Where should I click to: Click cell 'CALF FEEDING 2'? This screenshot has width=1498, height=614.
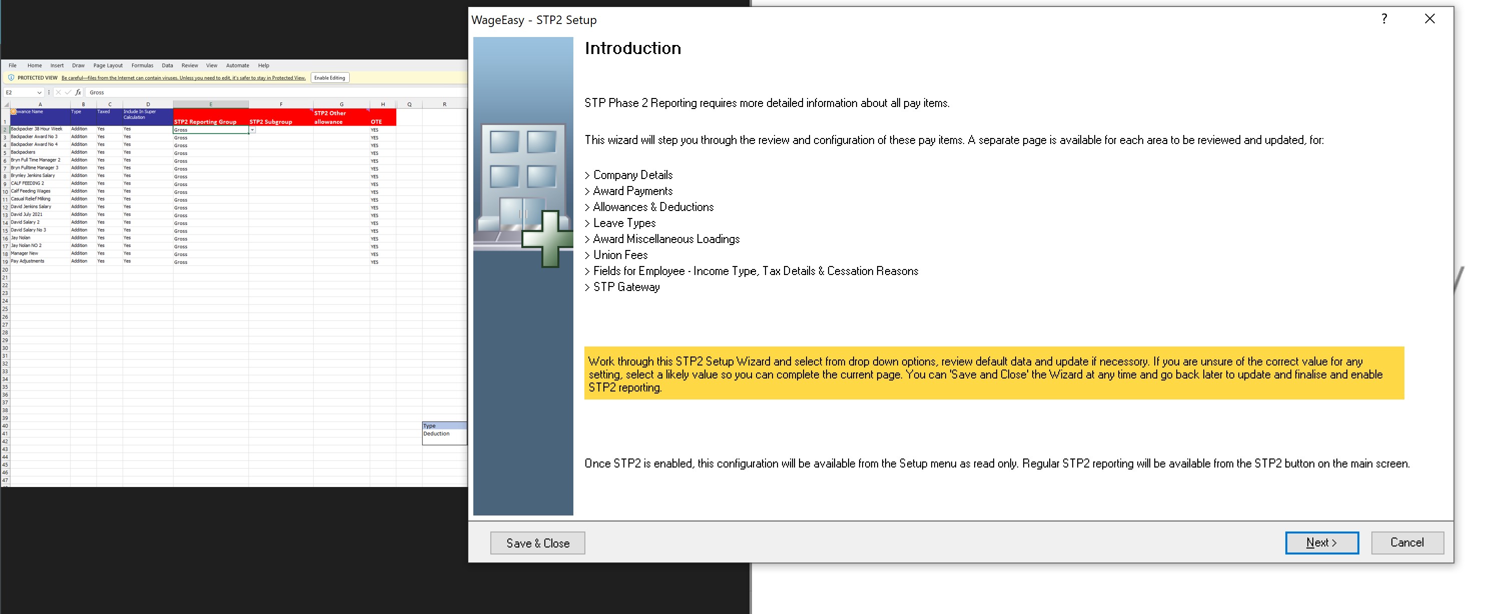(x=40, y=183)
